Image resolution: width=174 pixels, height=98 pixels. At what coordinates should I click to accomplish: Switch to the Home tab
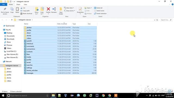pos(11,4)
